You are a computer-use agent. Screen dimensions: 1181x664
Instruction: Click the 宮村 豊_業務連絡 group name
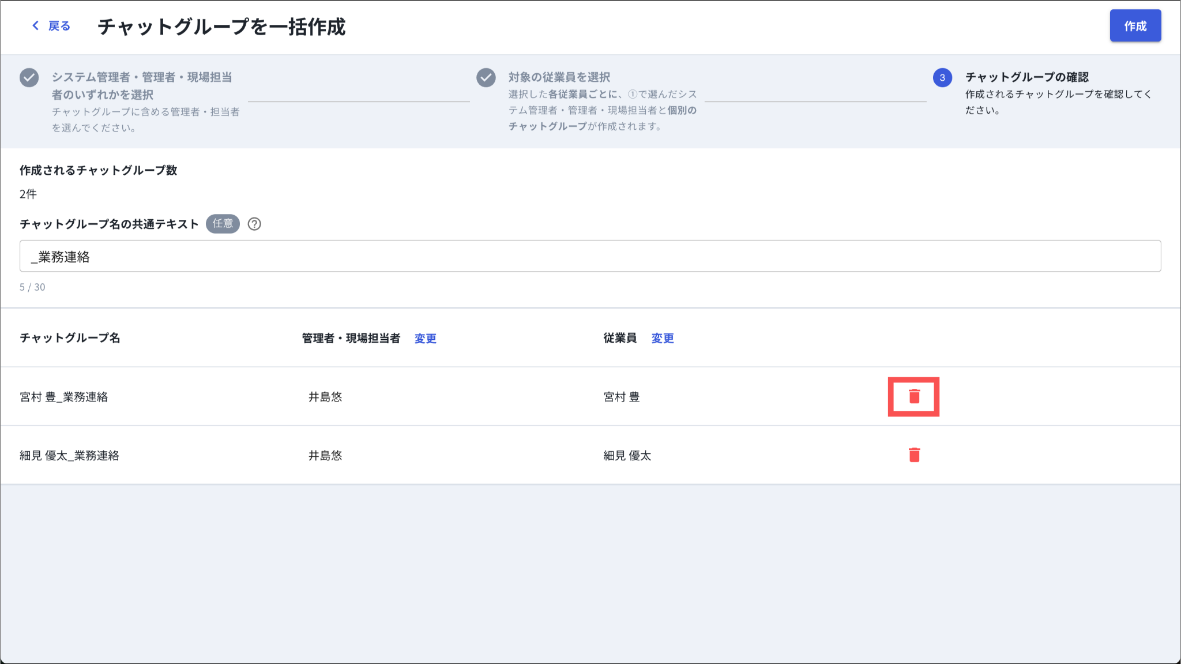pos(64,397)
